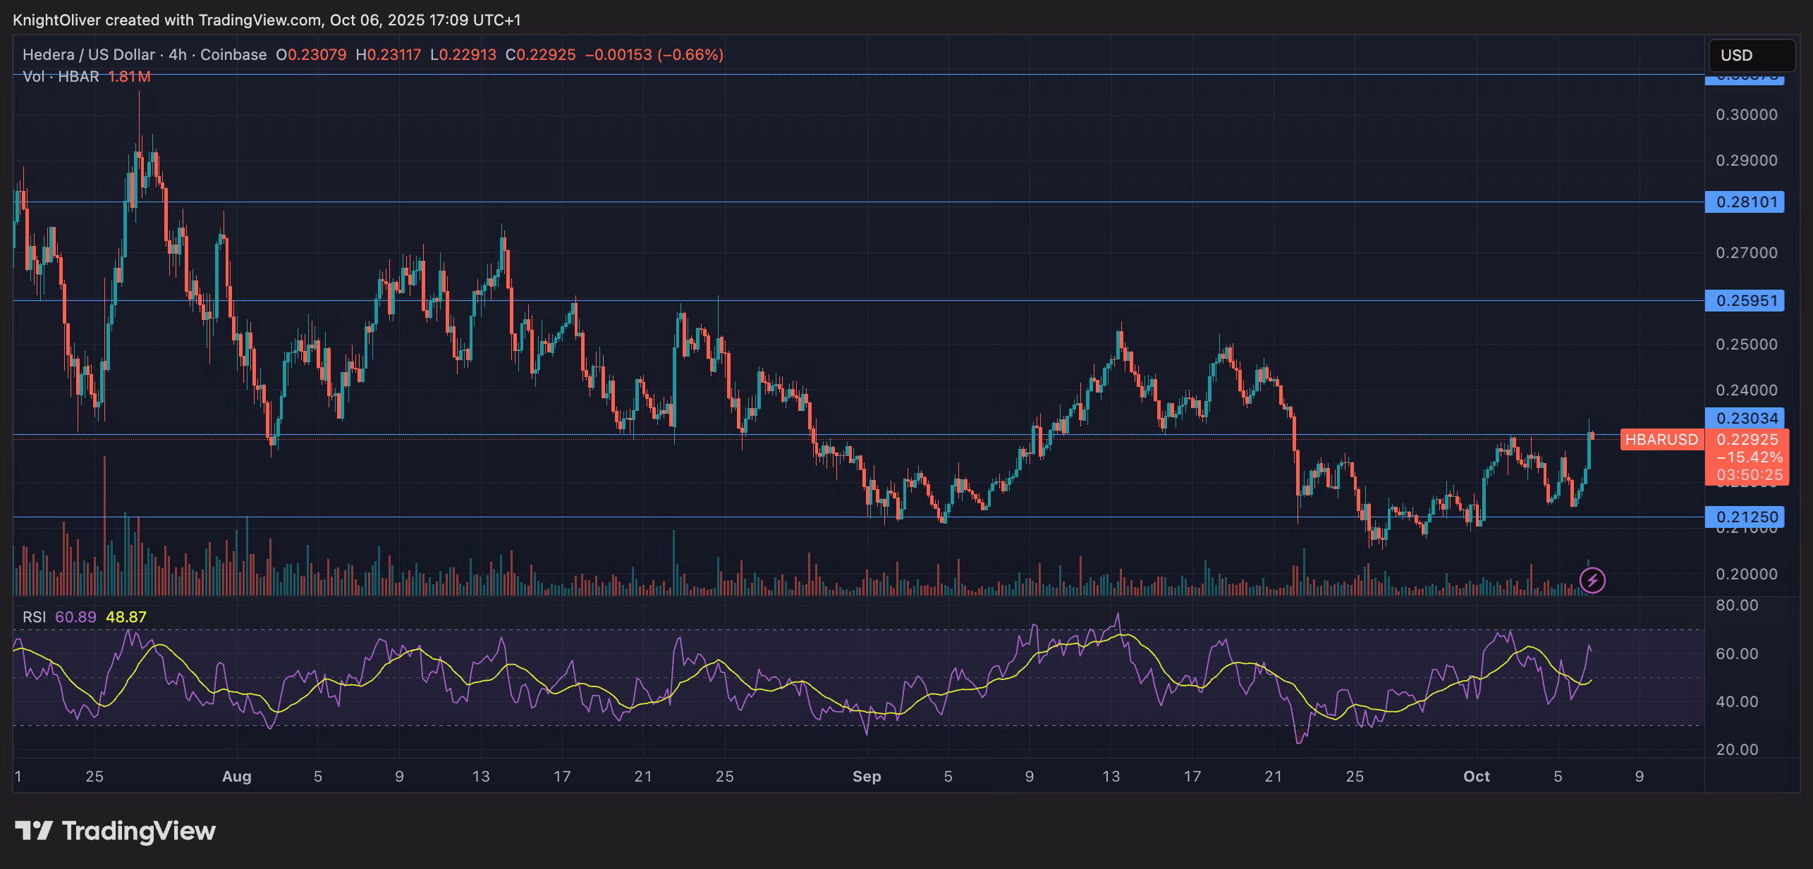Click the 0.25951 blue price label
1813x869 pixels.
[x=1745, y=301]
